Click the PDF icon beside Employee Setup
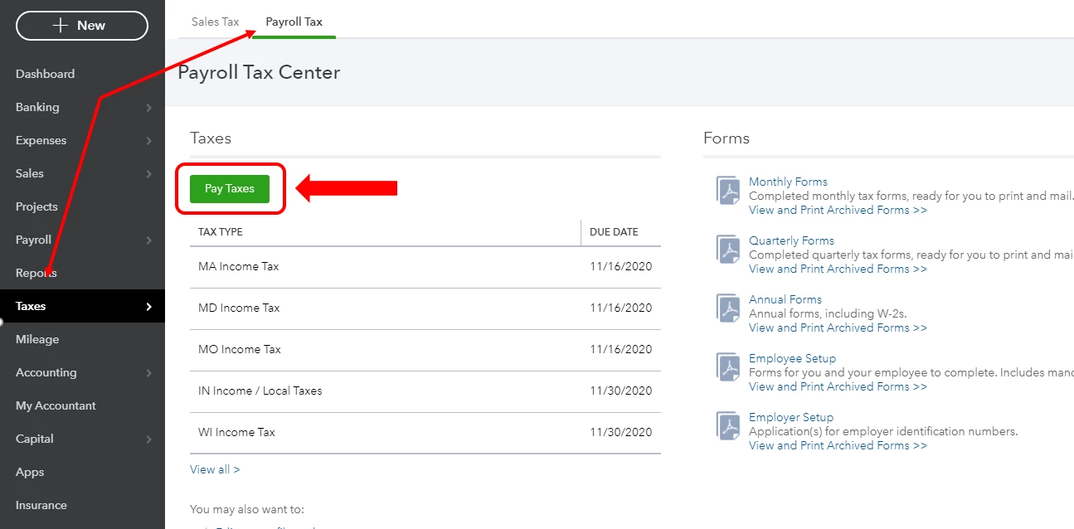This screenshot has width=1074, height=529. click(729, 367)
